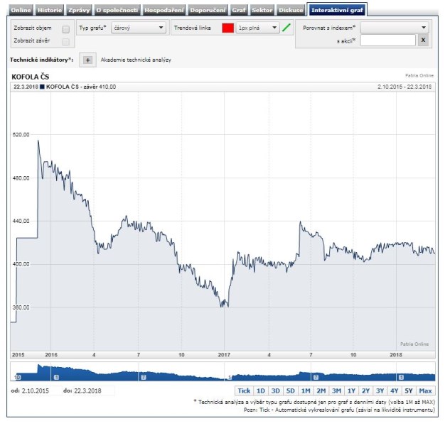Open the Hospodaření tab
This screenshot has height=426, width=445.
[163, 11]
